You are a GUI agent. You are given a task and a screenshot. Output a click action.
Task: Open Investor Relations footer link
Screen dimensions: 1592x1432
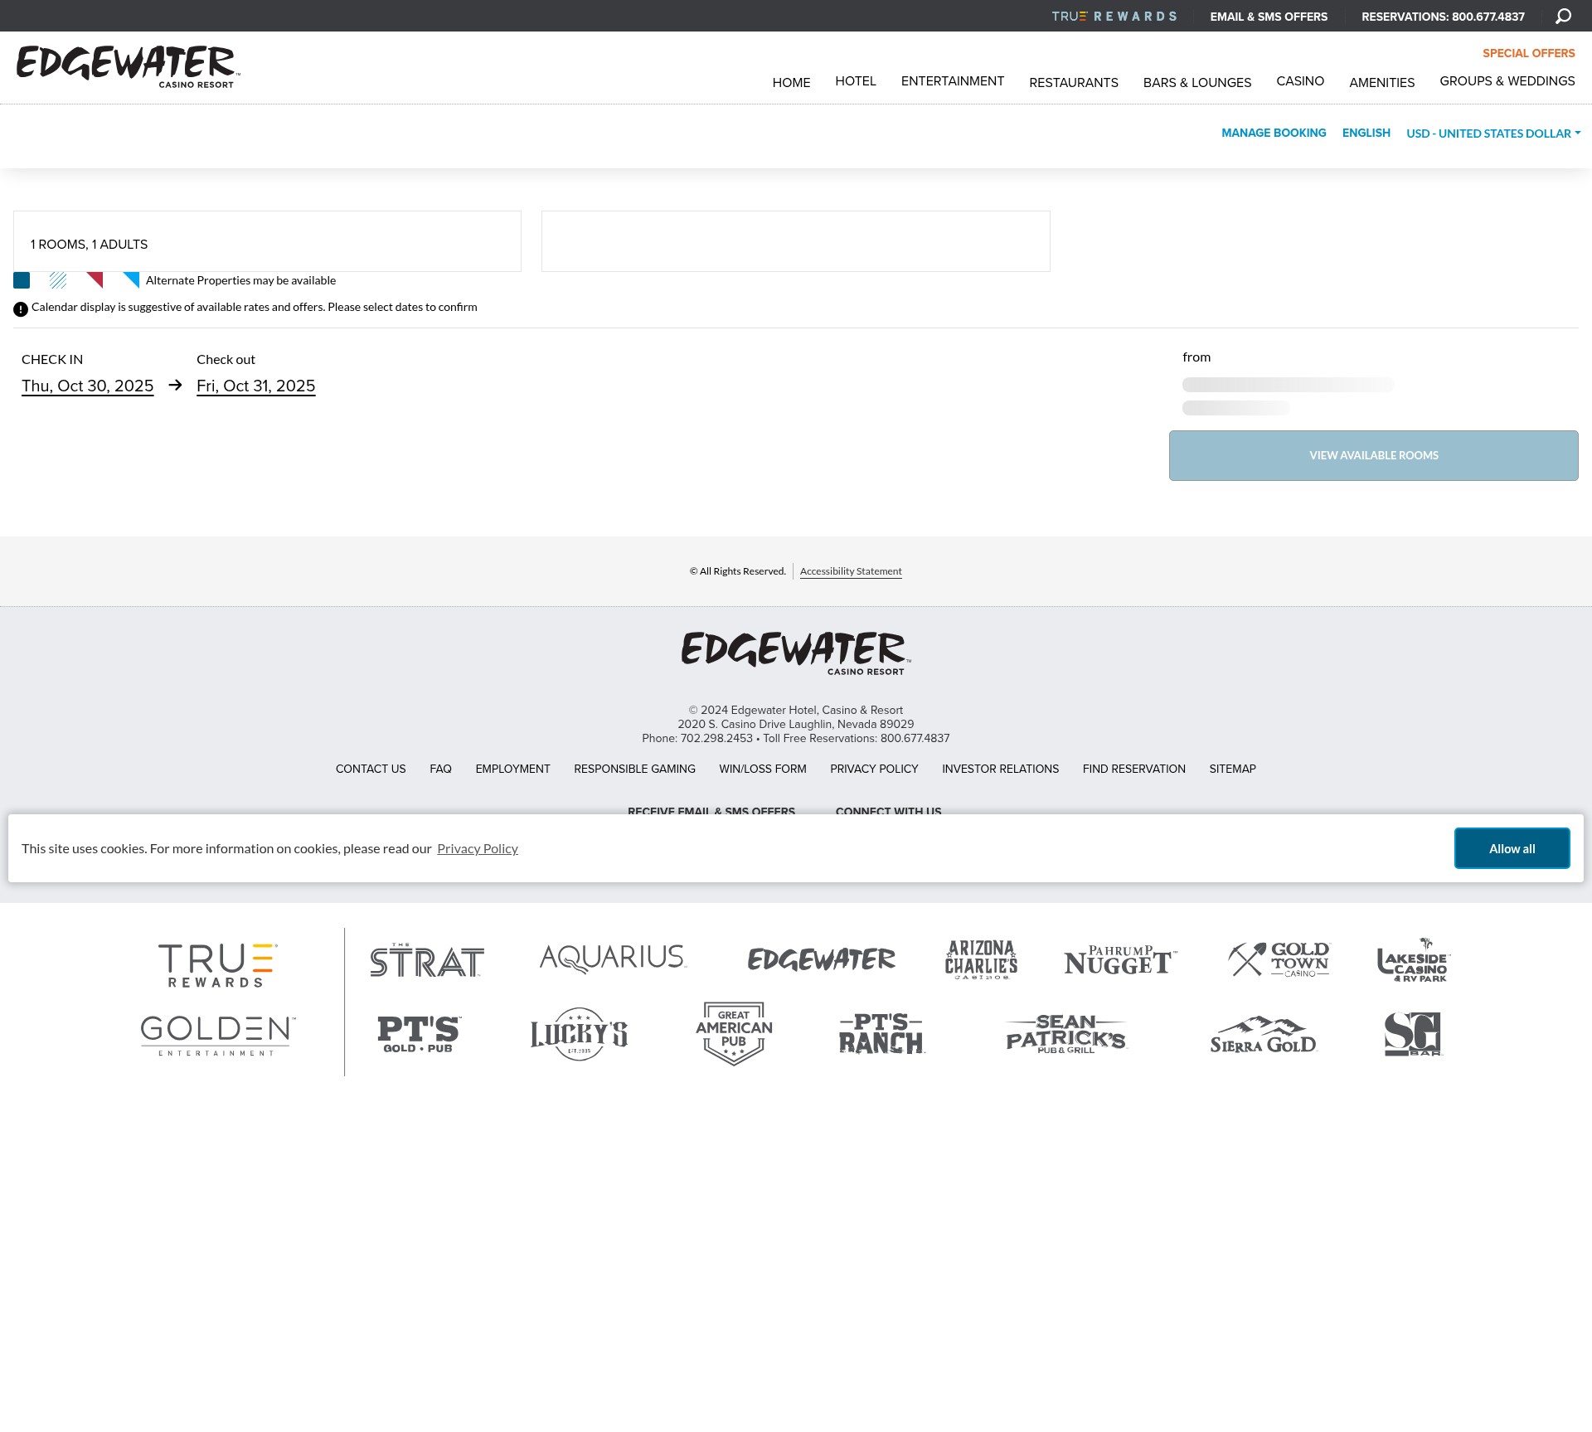1000,769
